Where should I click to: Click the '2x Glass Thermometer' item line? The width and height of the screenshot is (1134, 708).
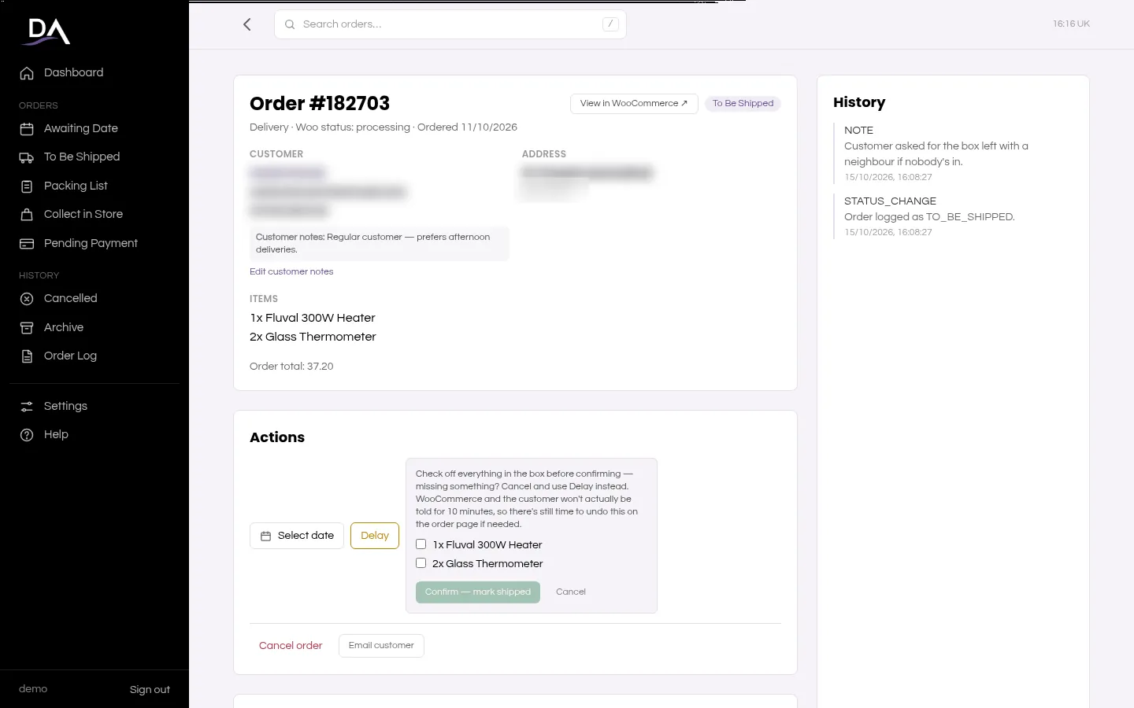(x=313, y=337)
